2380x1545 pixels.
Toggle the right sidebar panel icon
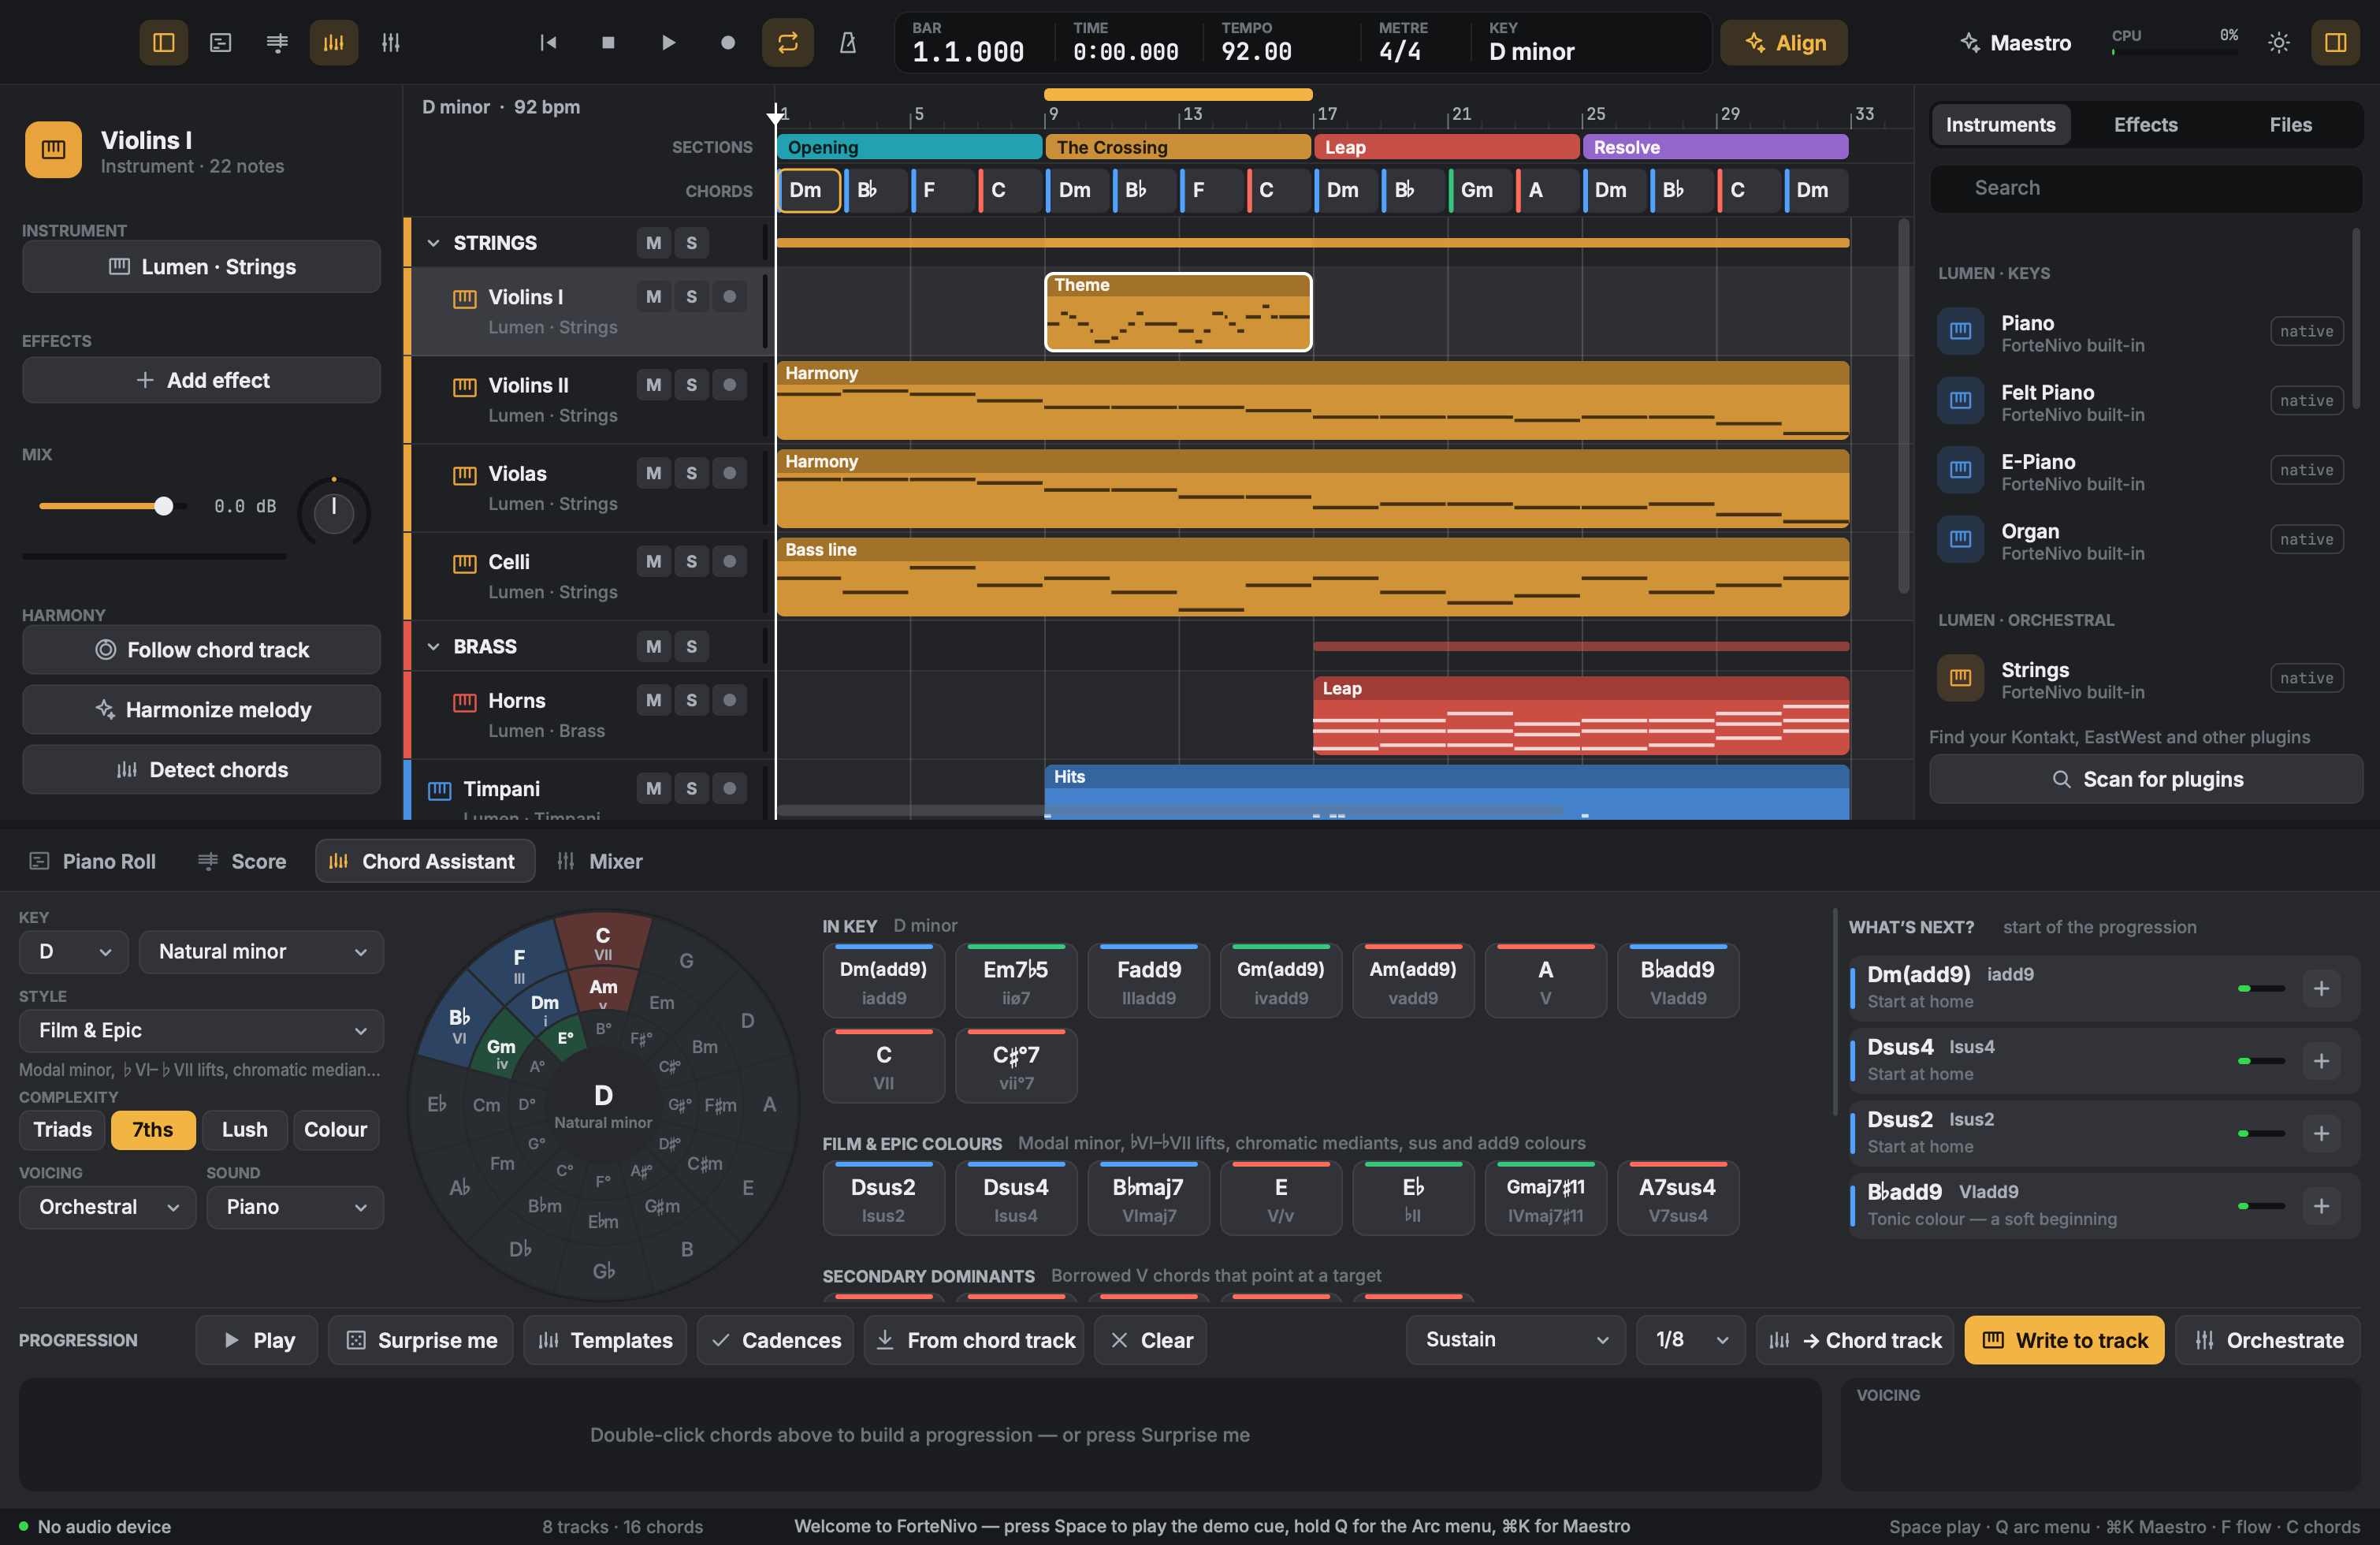2336,43
